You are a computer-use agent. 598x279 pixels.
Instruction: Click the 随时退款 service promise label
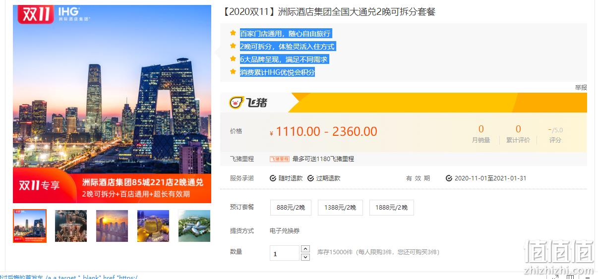point(290,178)
